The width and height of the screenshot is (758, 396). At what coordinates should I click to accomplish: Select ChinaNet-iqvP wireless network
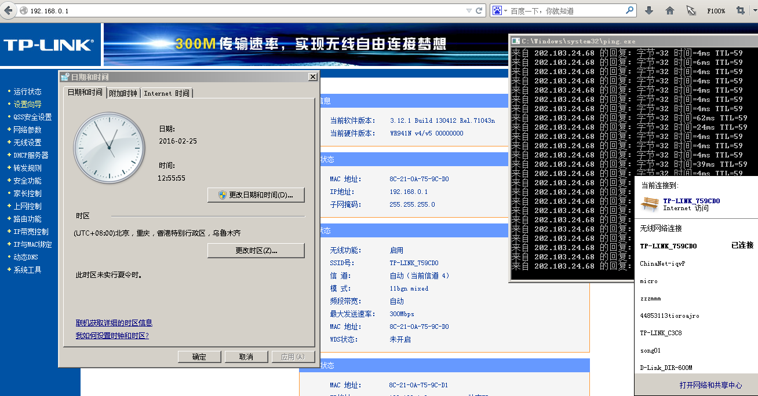tap(697, 263)
